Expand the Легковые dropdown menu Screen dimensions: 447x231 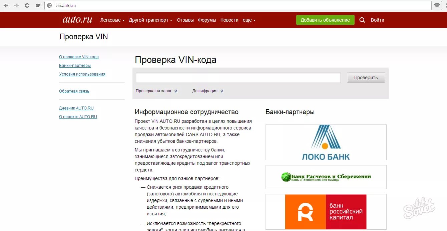pyautogui.click(x=112, y=20)
